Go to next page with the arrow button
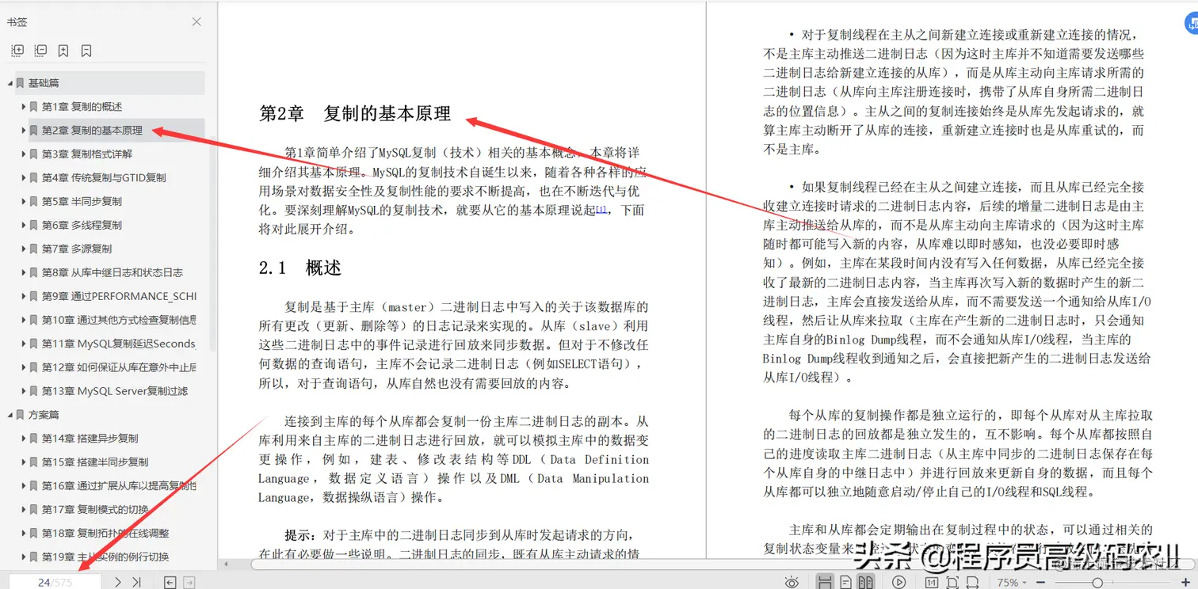This screenshot has width=1198, height=589. [x=117, y=580]
